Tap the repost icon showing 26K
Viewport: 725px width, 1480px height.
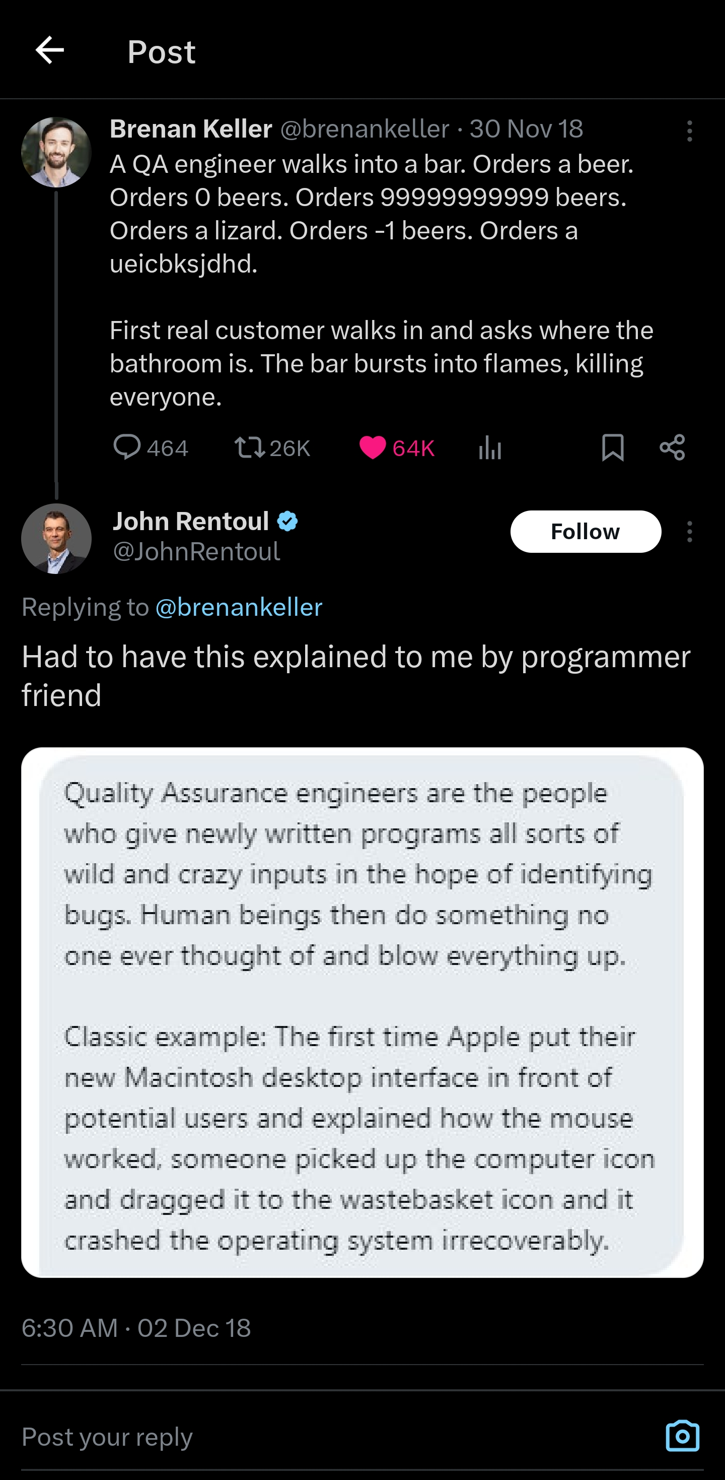coord(250,447)
